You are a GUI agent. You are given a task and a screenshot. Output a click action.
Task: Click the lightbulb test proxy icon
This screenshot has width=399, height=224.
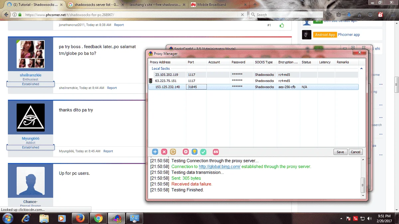(x=195, y=152)
